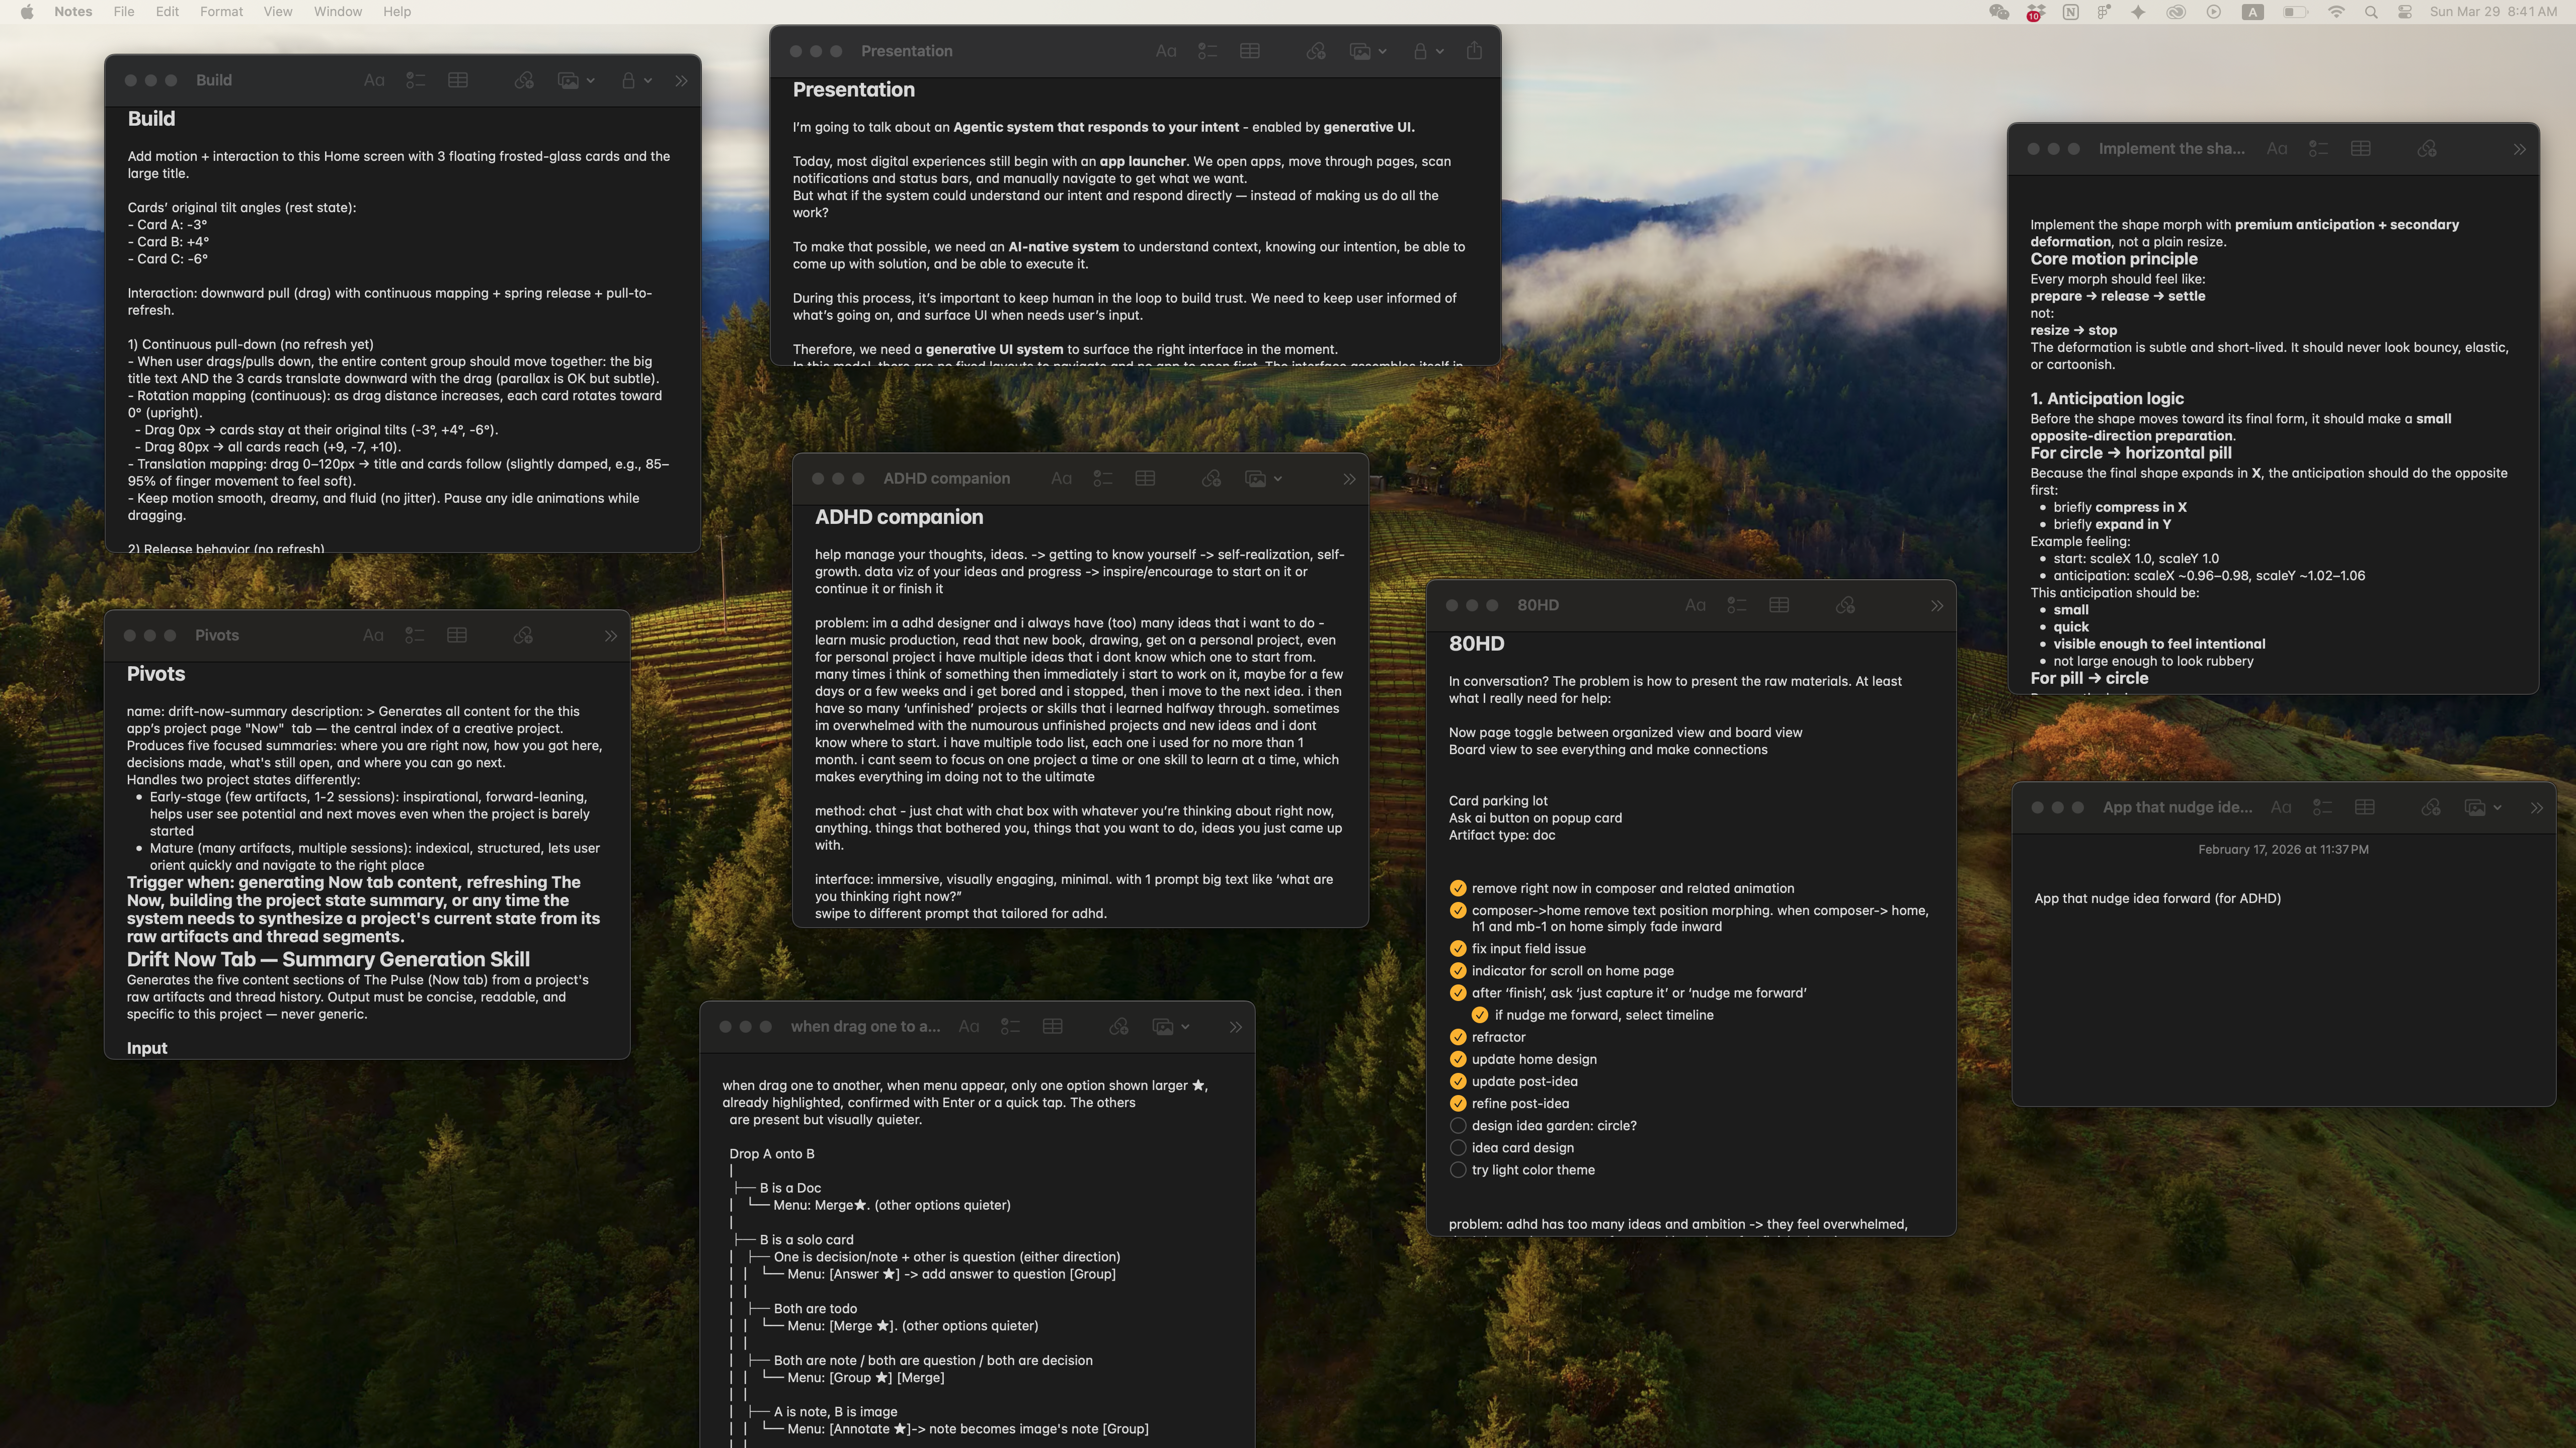
Task: Click the battery level indicator
Action: coord(2295,12)
